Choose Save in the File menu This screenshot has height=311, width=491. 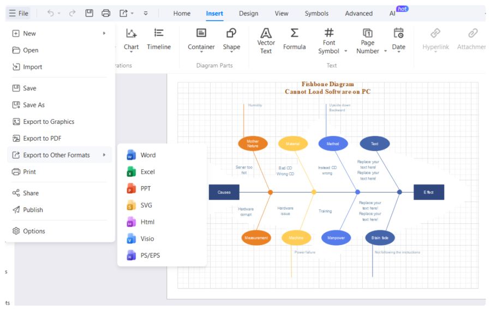[x=59, y=88]
